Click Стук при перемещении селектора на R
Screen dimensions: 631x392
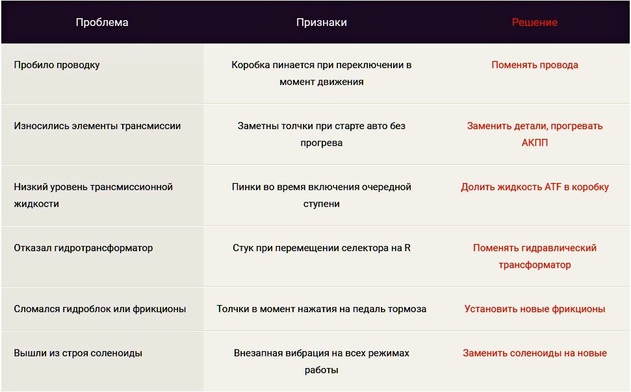click(x=321, y=248)
